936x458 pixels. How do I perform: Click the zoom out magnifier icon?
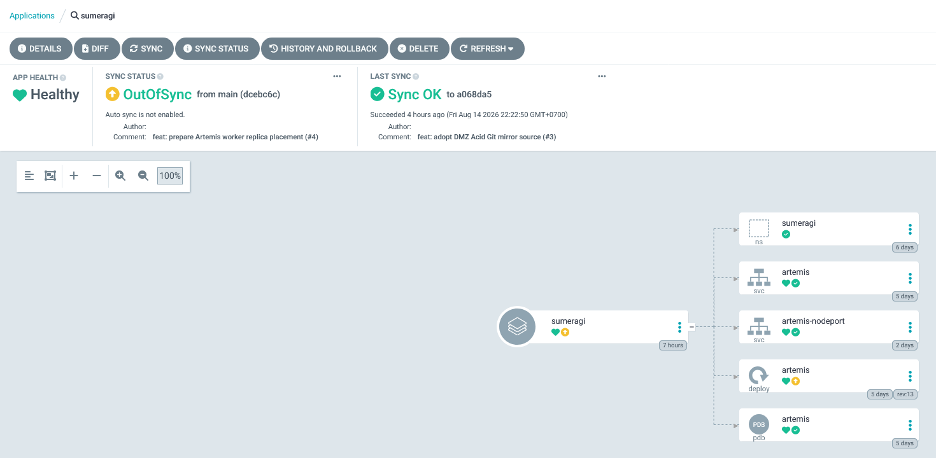[x=143, y=176]
